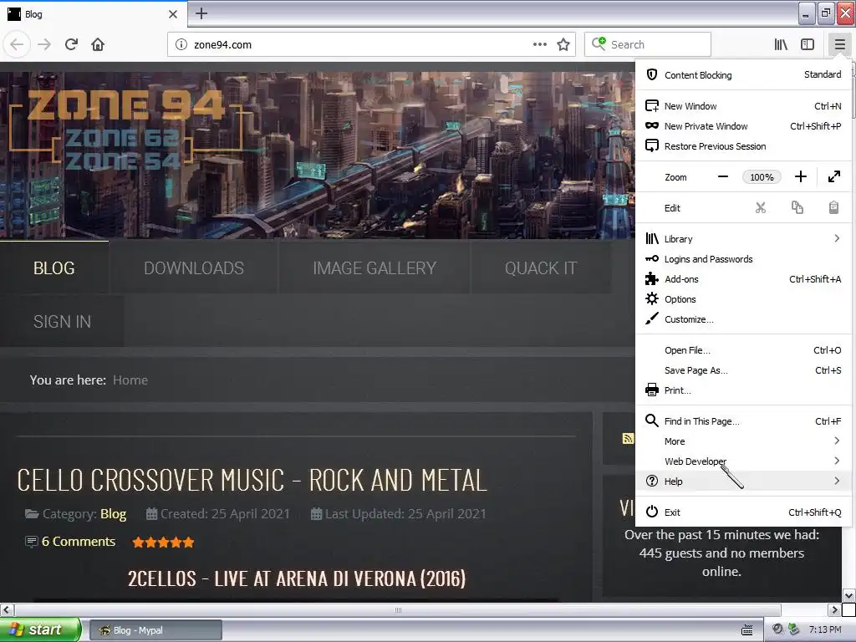Expand the Library submenu
856x642 pixels.
[x=743, y=239]
